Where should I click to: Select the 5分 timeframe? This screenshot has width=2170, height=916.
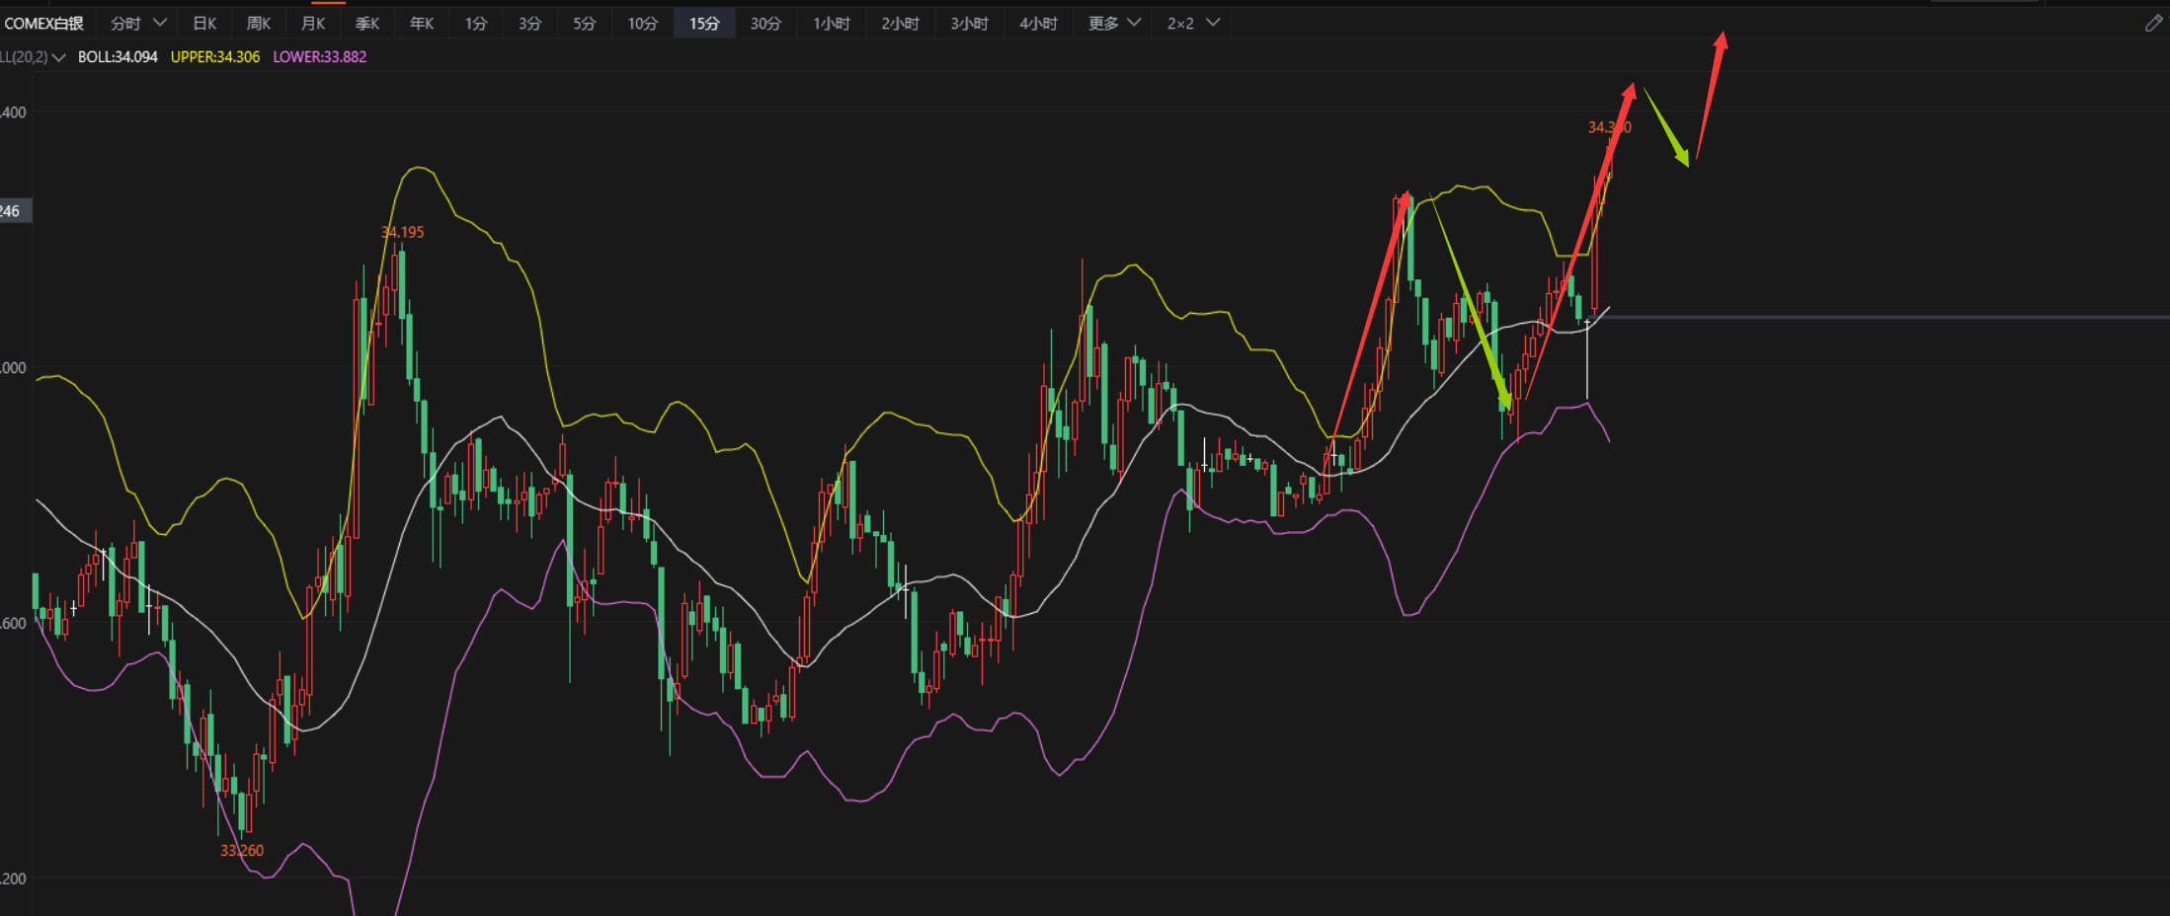click(585, 23)
